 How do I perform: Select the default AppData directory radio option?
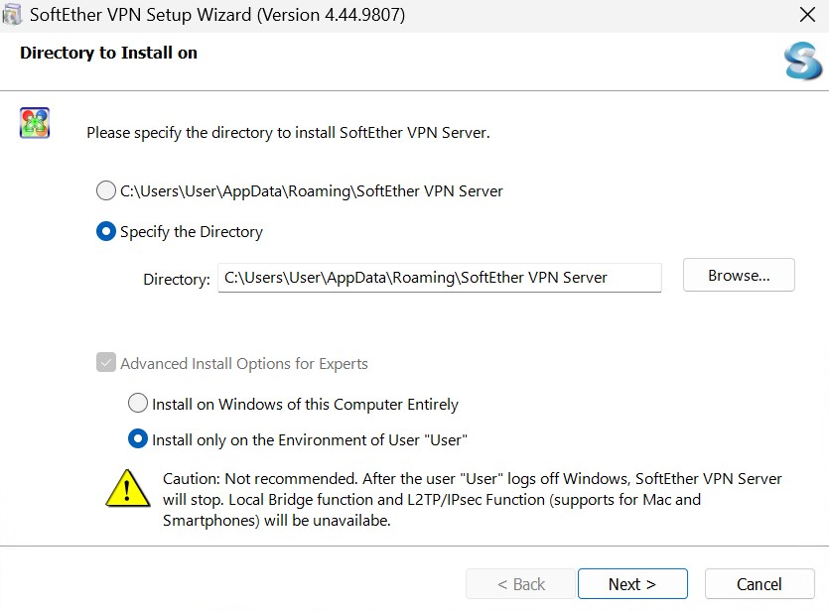106,190
